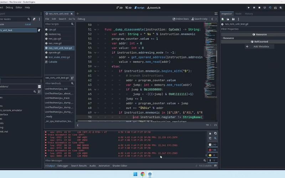Open the script editor Search menu
This screenshot has height=178, width=285.
62,19
